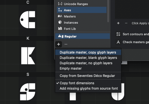Screen dimensions: 149x104
Task: Click the Axes arrows icon
Action: coord(60,10)
